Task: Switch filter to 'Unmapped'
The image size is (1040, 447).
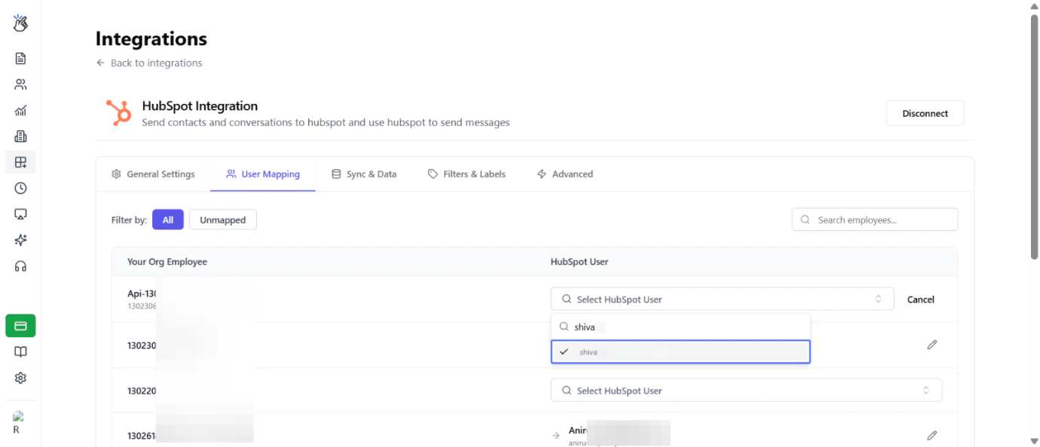Action: (x=222, y=219)
